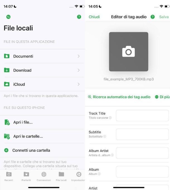Tap Salva to save tags
This screenshot has width=170, height=190.
coord(164,17)
